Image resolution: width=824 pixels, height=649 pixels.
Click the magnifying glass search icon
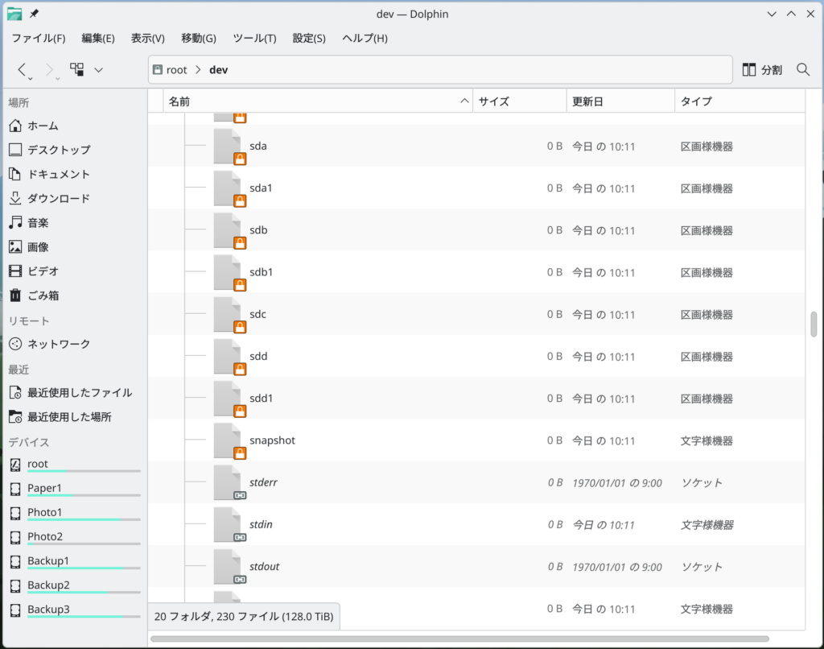tap(802, 70)
